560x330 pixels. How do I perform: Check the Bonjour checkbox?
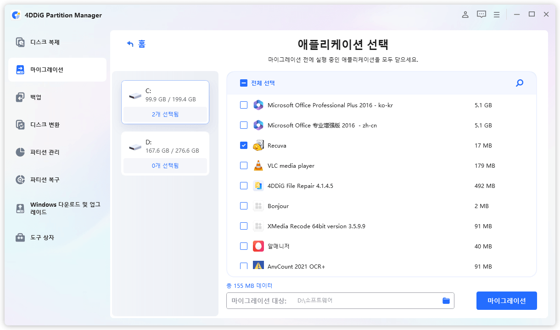244,206
